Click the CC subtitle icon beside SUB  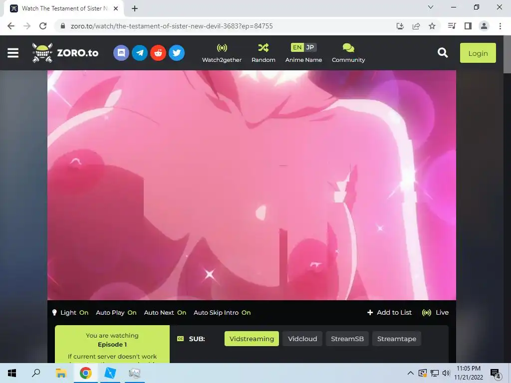click(x=180, y=339)
